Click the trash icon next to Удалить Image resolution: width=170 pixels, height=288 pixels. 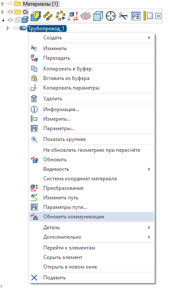34,99
